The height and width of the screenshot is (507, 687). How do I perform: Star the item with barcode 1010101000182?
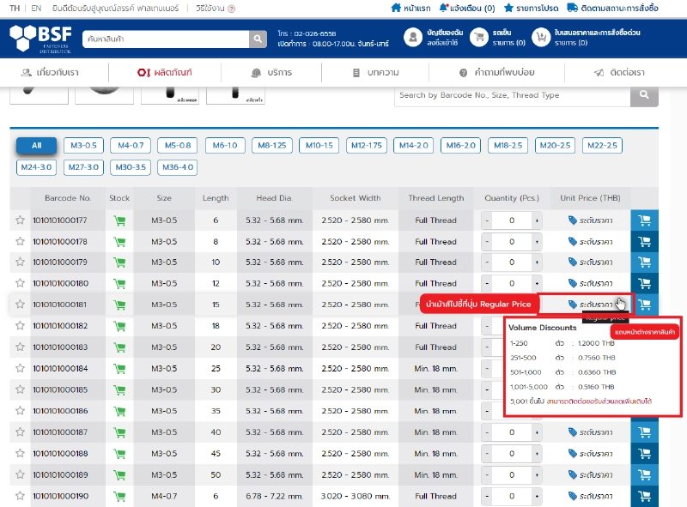(20, 326)
